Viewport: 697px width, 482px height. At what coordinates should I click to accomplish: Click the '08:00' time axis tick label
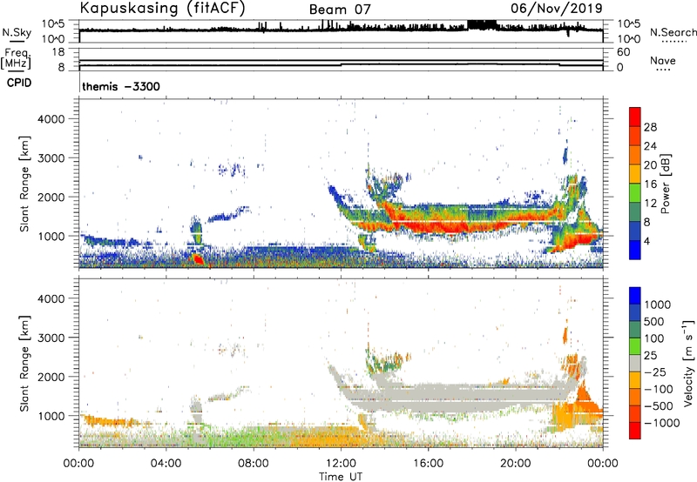(x=254, y=464)
